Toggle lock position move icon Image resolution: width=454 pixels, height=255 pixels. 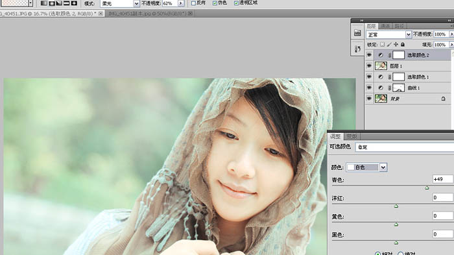coord(396,44)
